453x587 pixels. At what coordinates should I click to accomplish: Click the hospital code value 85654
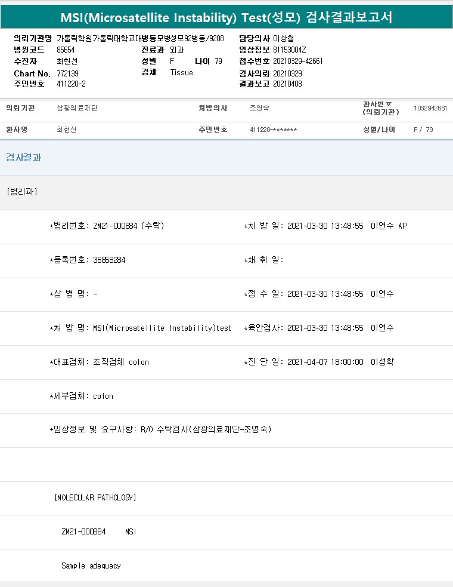tap(66, 50)
